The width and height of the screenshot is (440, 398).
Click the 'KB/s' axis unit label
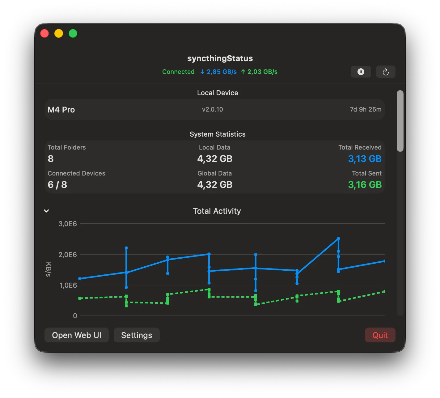coord(49,269)
